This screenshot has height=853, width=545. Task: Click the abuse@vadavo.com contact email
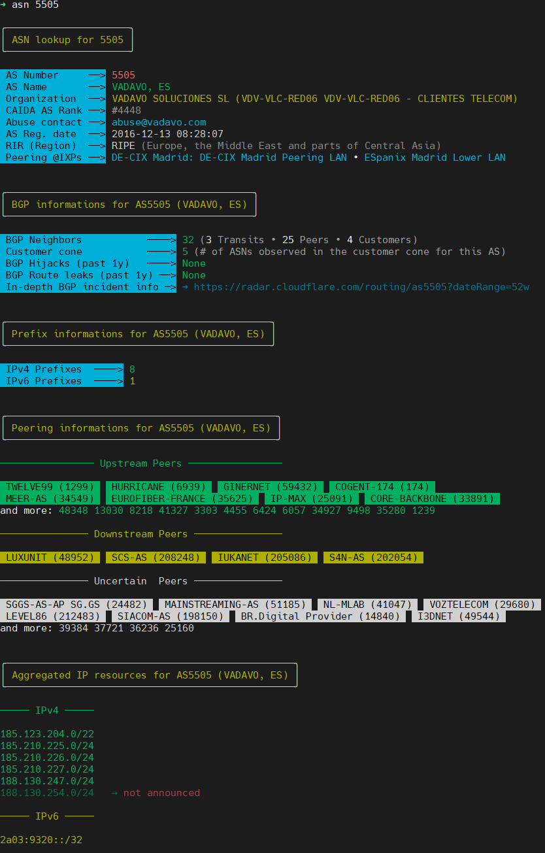tap(159, 122)
